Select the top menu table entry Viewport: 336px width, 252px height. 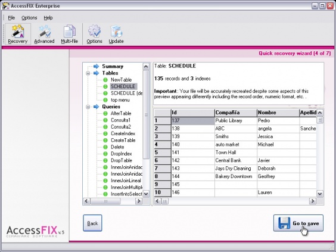pyautogui.click(x=120, y=100)
